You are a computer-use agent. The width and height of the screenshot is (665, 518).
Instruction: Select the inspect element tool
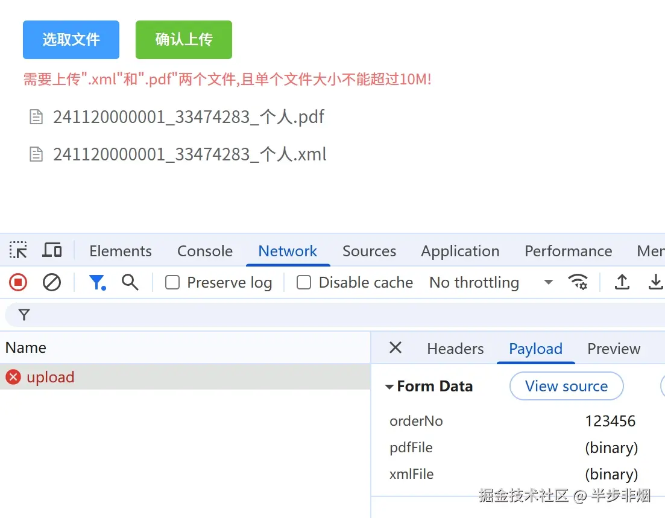point(18,250)
